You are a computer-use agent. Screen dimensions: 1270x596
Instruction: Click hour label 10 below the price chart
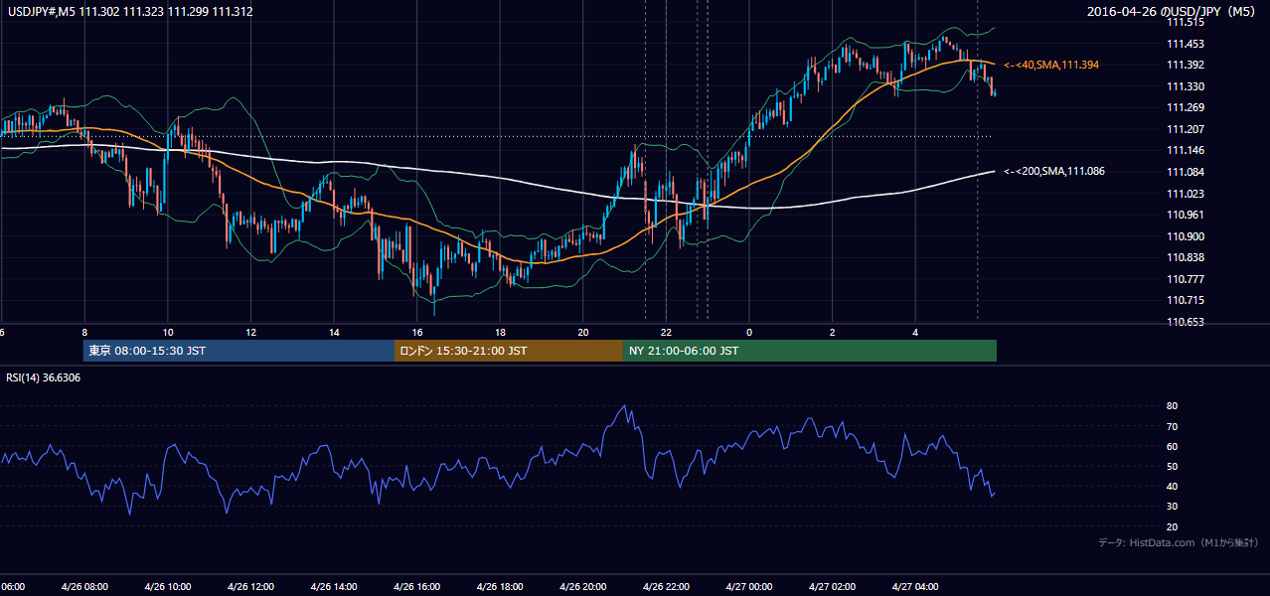pos(168,332)
